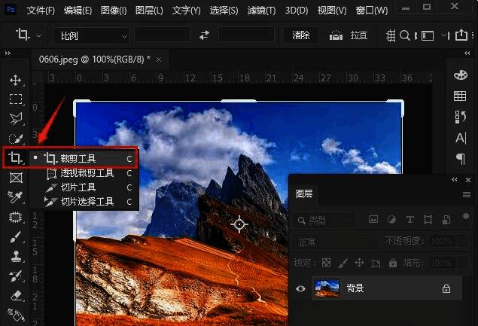
Task: Open crop overlay grid options
Action: 391,35
